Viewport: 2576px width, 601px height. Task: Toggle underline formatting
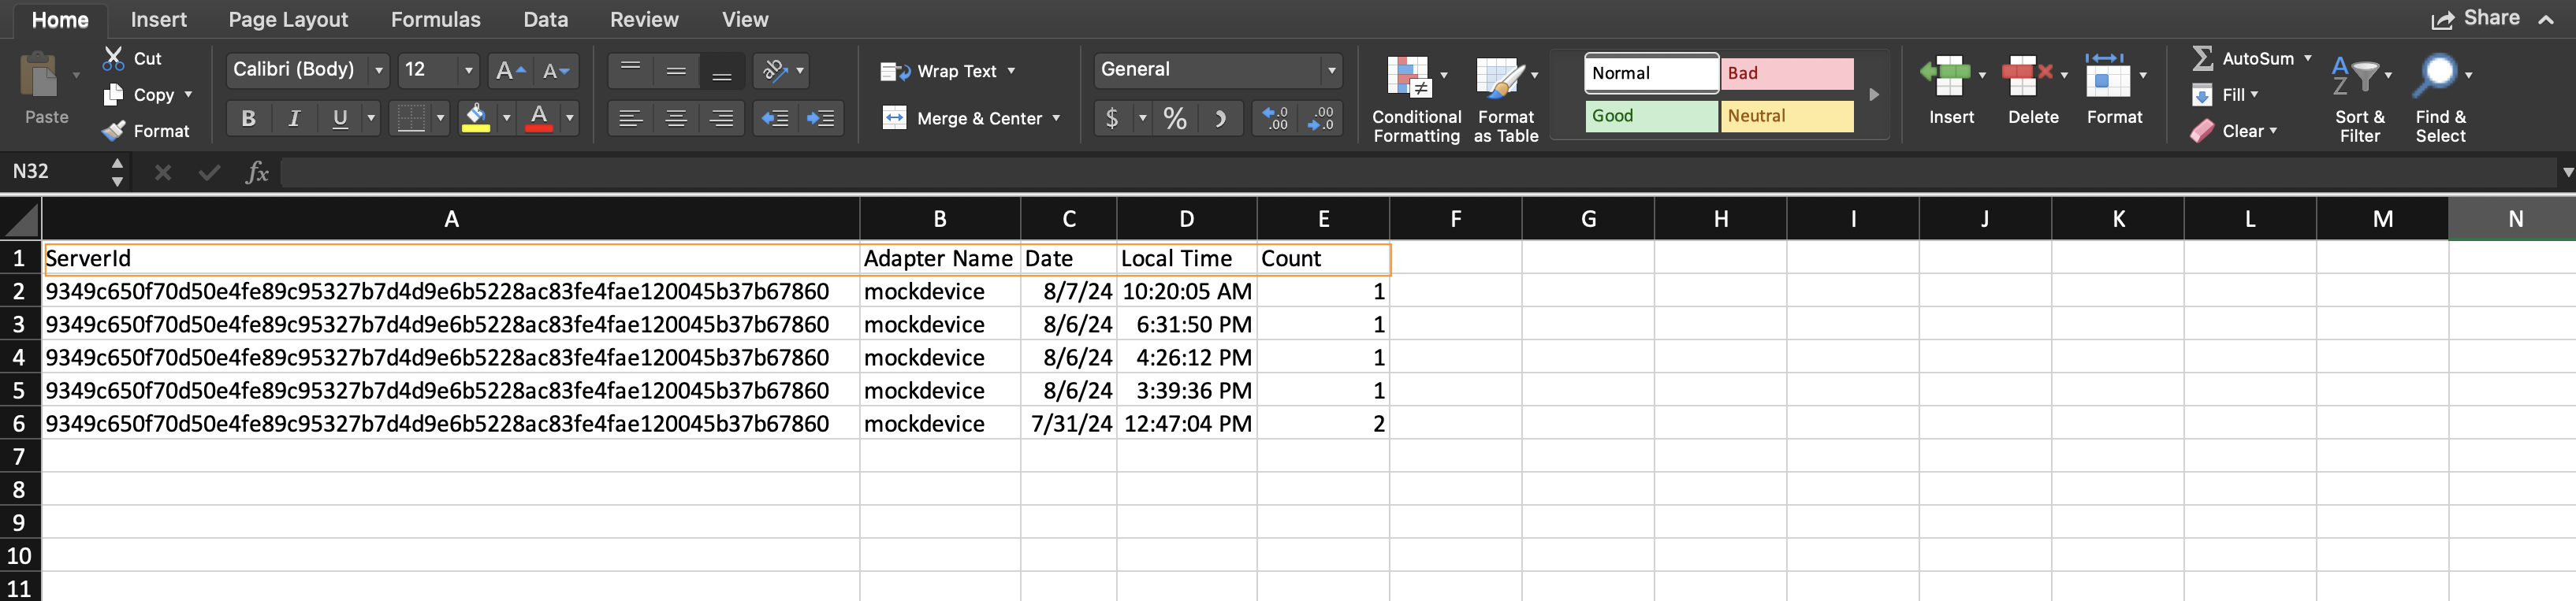click(x=340, y=119)
